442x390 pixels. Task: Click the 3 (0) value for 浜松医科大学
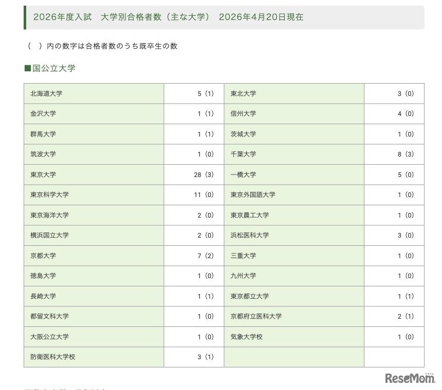click(406, 236)
